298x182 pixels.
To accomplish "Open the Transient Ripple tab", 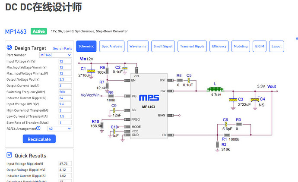I will coord(192,46).
